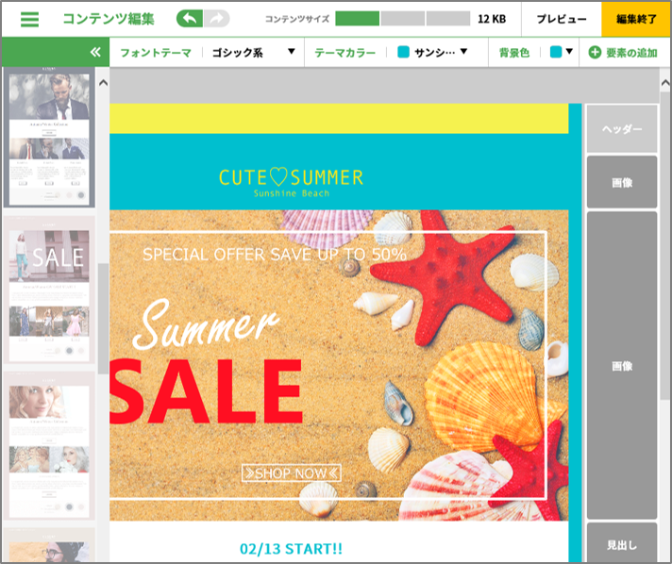Open the 背景色 dropdown arrow
Screen dimensions: 672x564
coord(569,51)
